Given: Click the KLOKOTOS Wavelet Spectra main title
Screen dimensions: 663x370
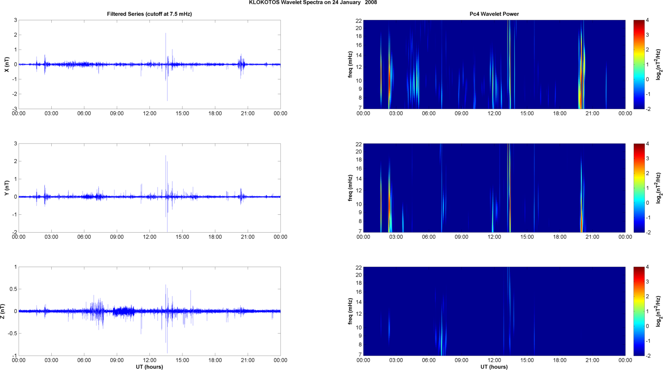Looking at the screenshot, I should (313, 3).
